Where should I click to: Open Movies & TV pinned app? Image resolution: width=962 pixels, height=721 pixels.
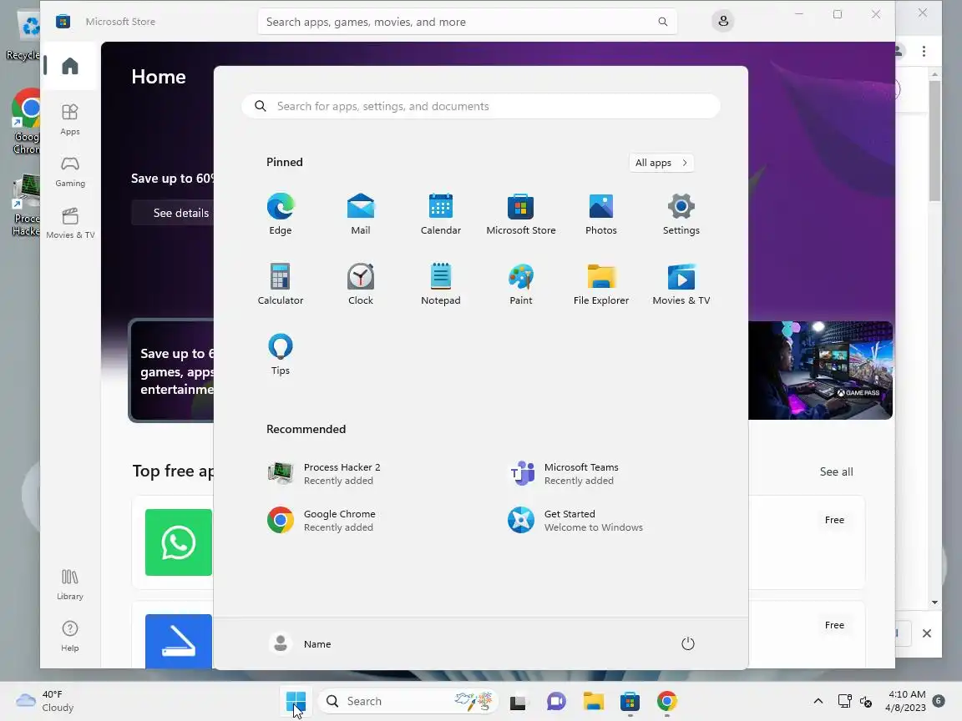[x=681, y=284]
